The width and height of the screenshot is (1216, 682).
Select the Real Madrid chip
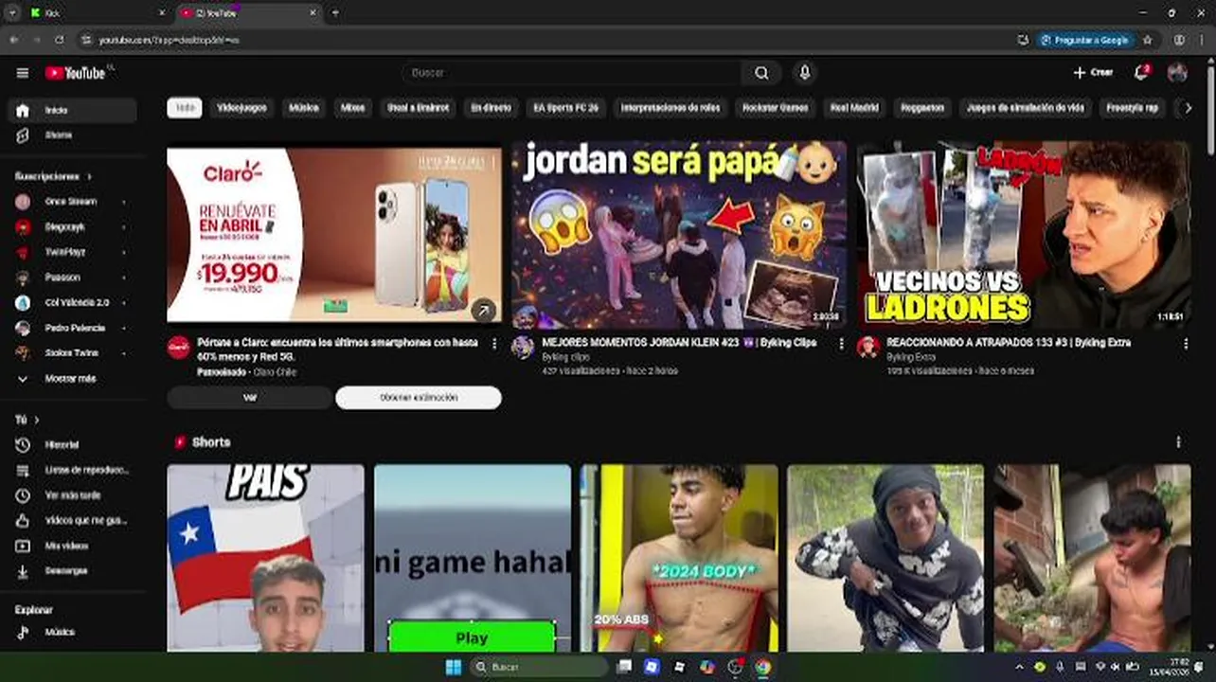[x=854, y=108]
